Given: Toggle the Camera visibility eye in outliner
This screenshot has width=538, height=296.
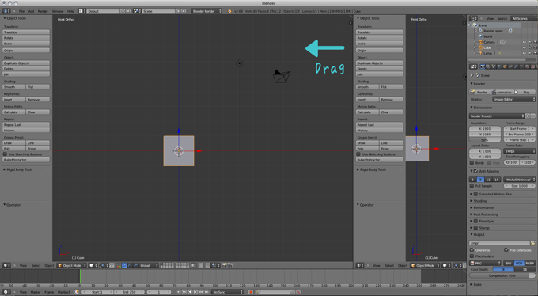Looking at the screenshot, I should [524, 42].
